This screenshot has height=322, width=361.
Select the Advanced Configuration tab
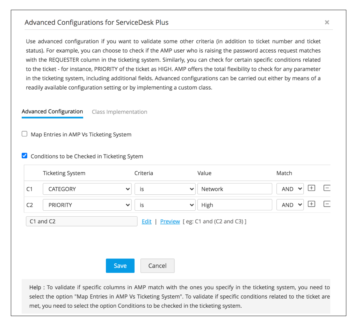coord(52,112)
